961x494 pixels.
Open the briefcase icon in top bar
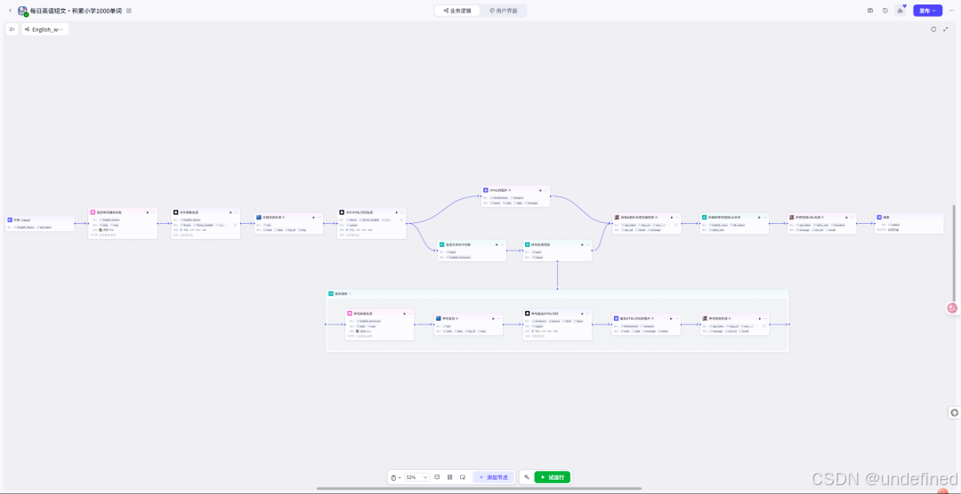[x=870, y=11]
